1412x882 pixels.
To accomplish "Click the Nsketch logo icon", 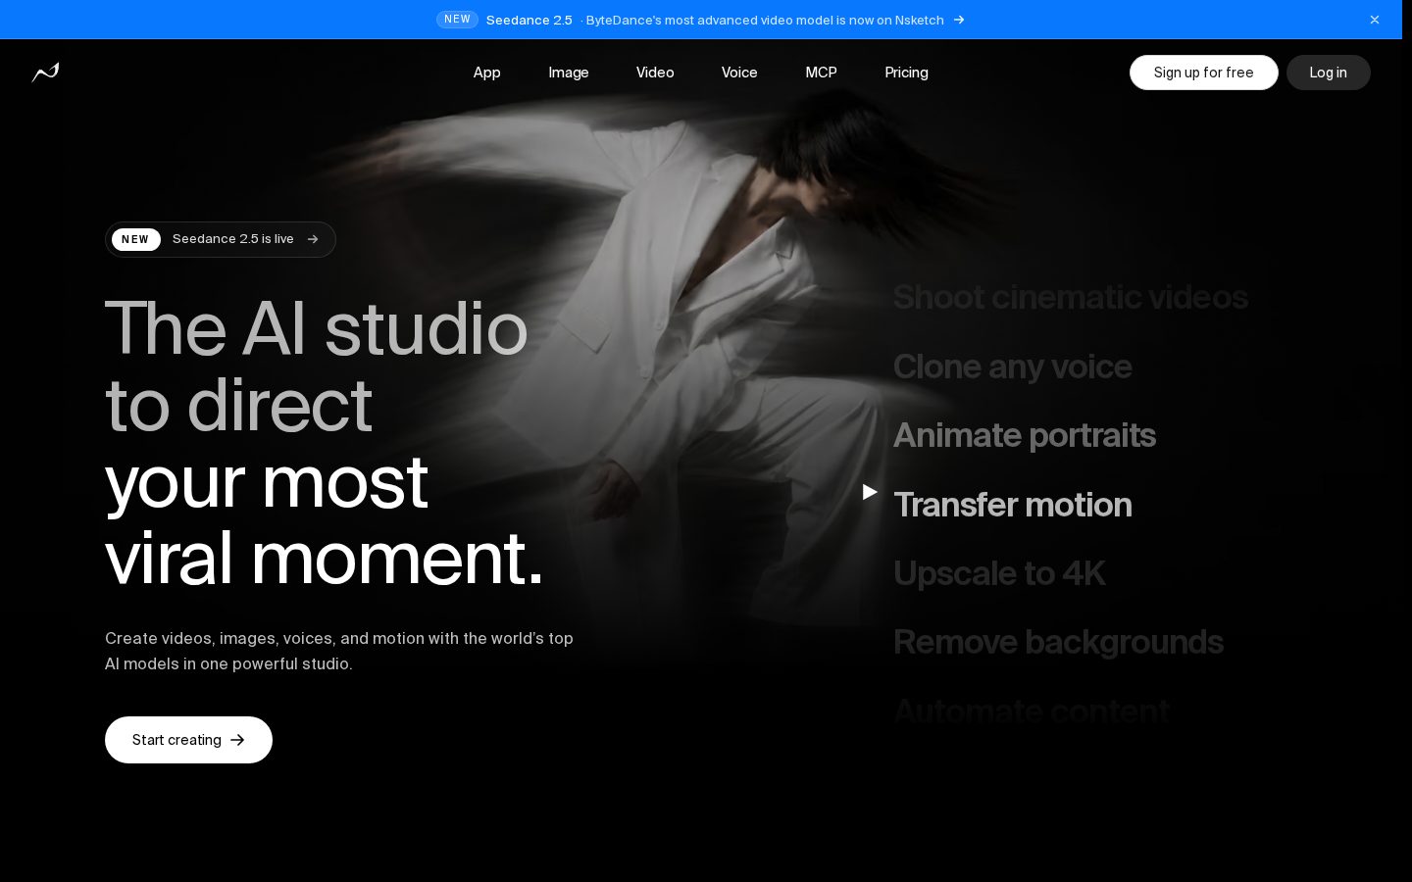I will 45,73.
